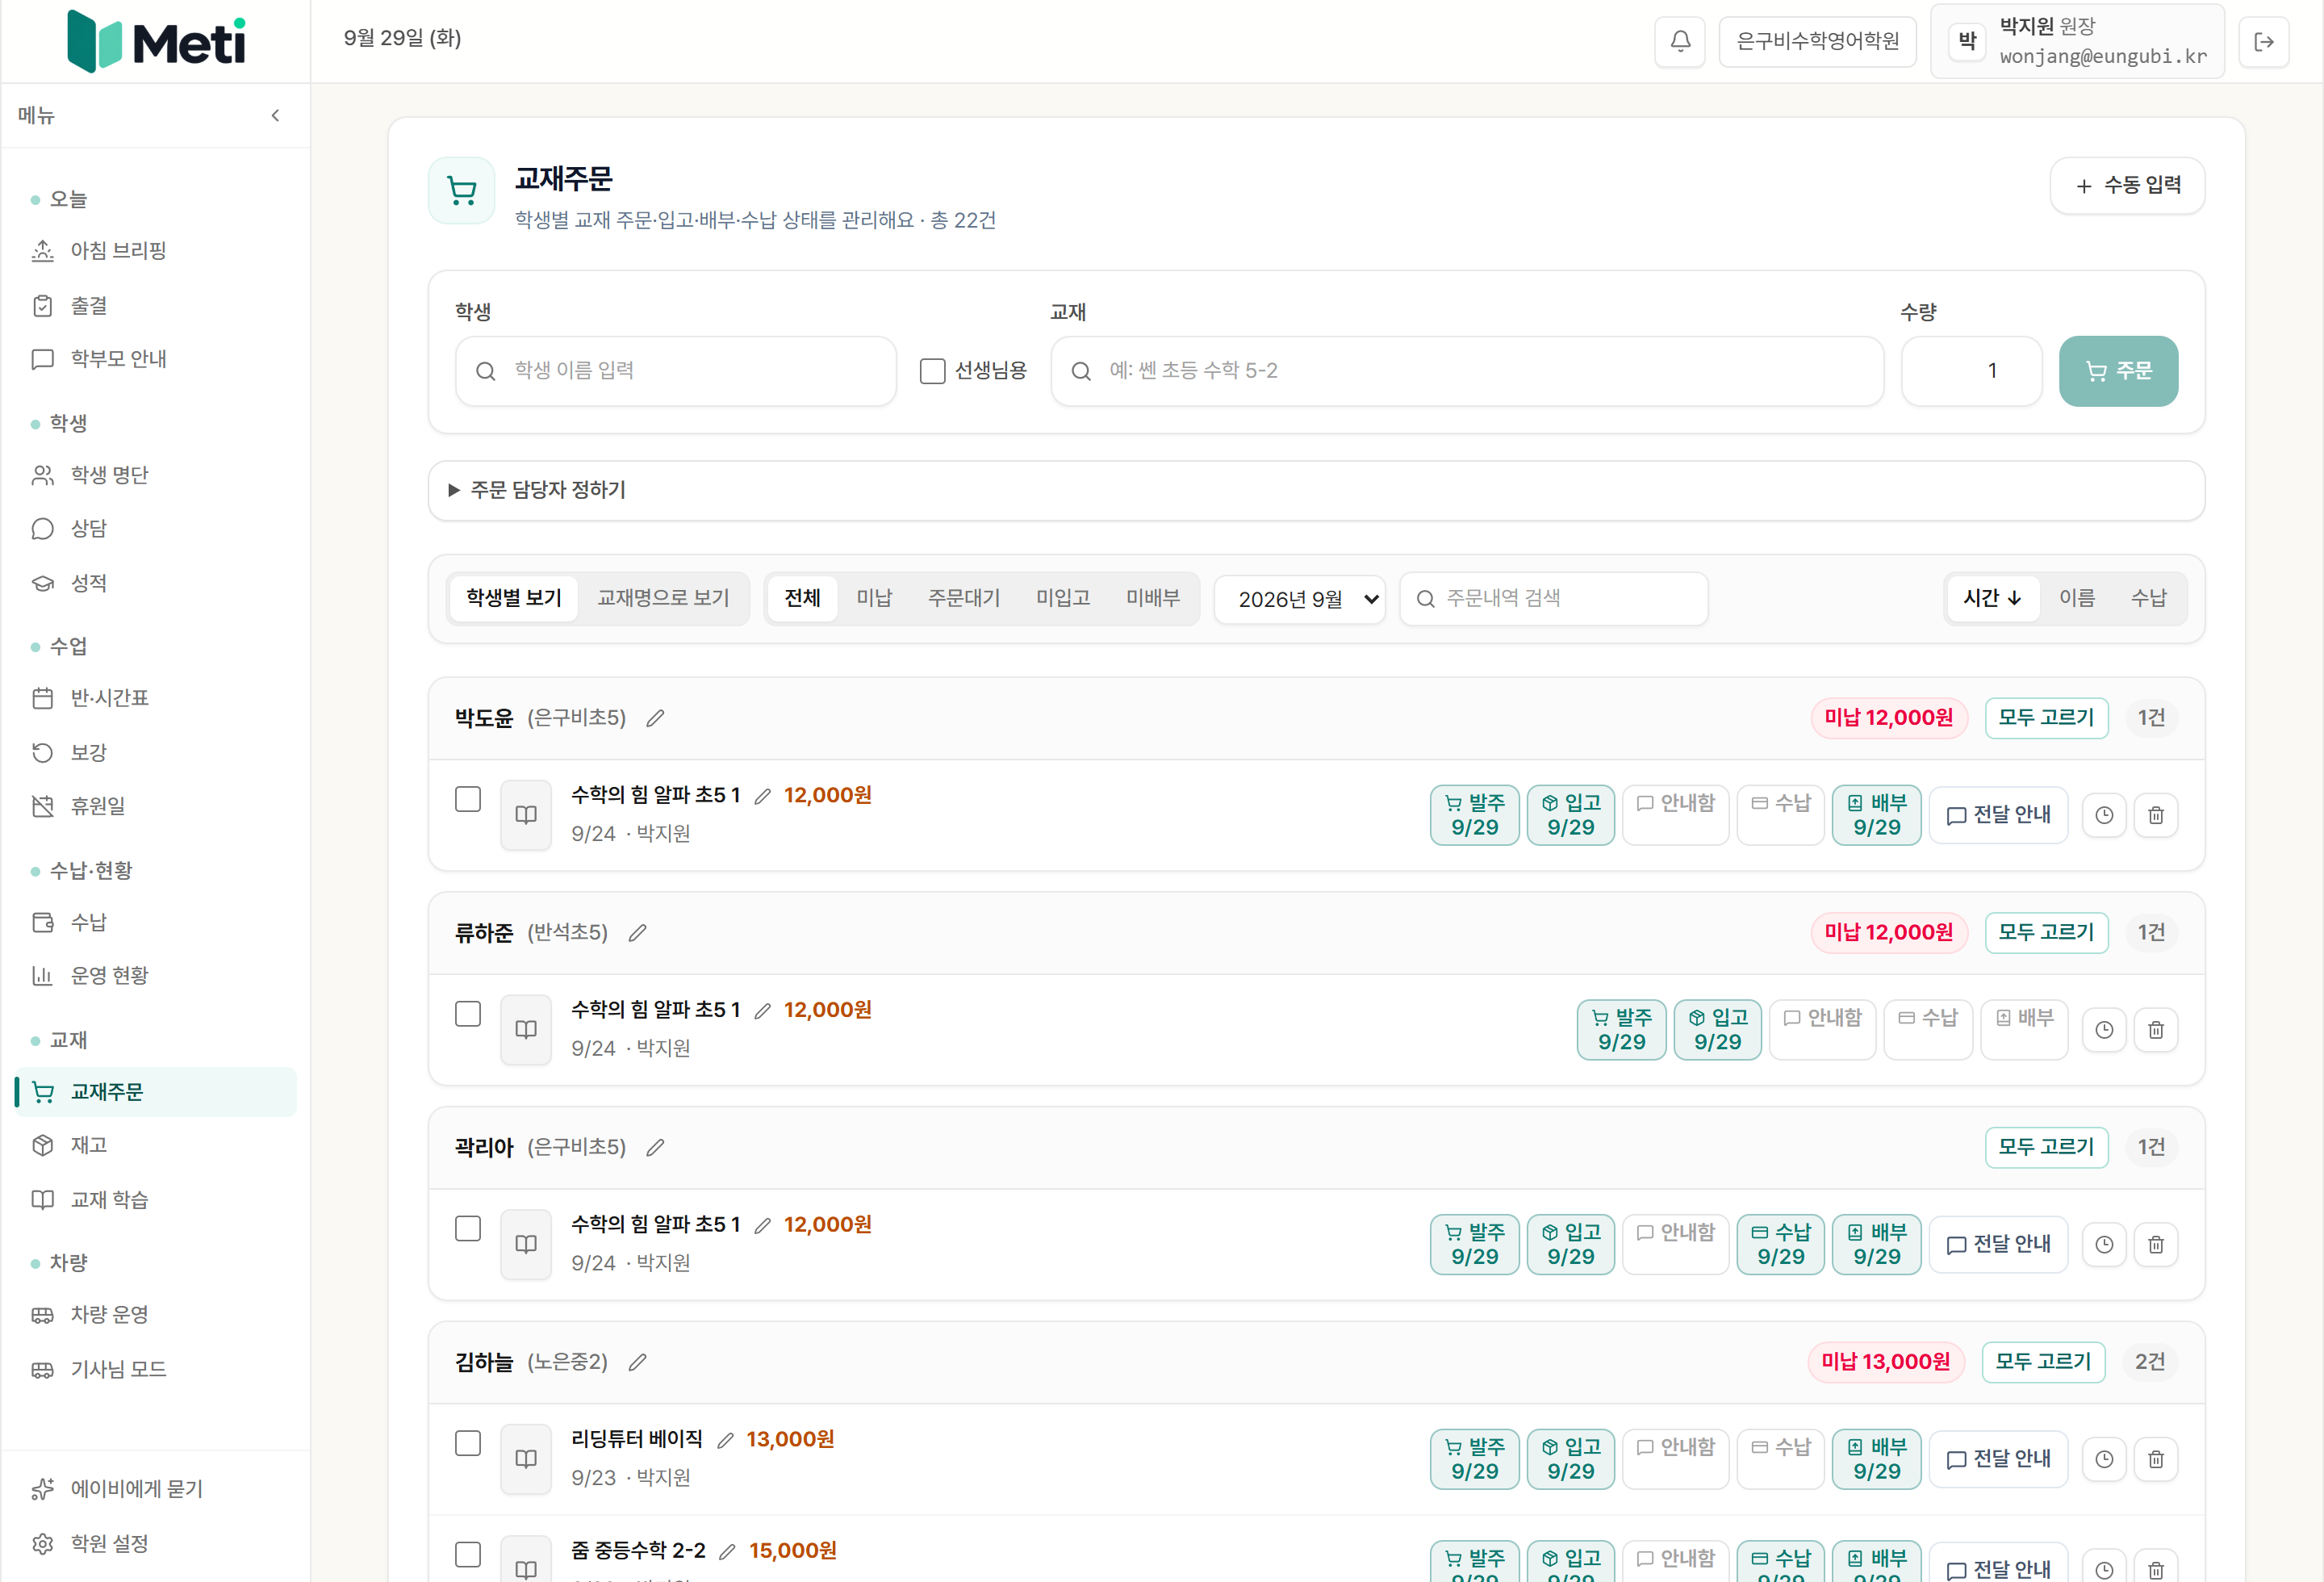Open history clock icon for 곽리아 order

point(2104,1245)
